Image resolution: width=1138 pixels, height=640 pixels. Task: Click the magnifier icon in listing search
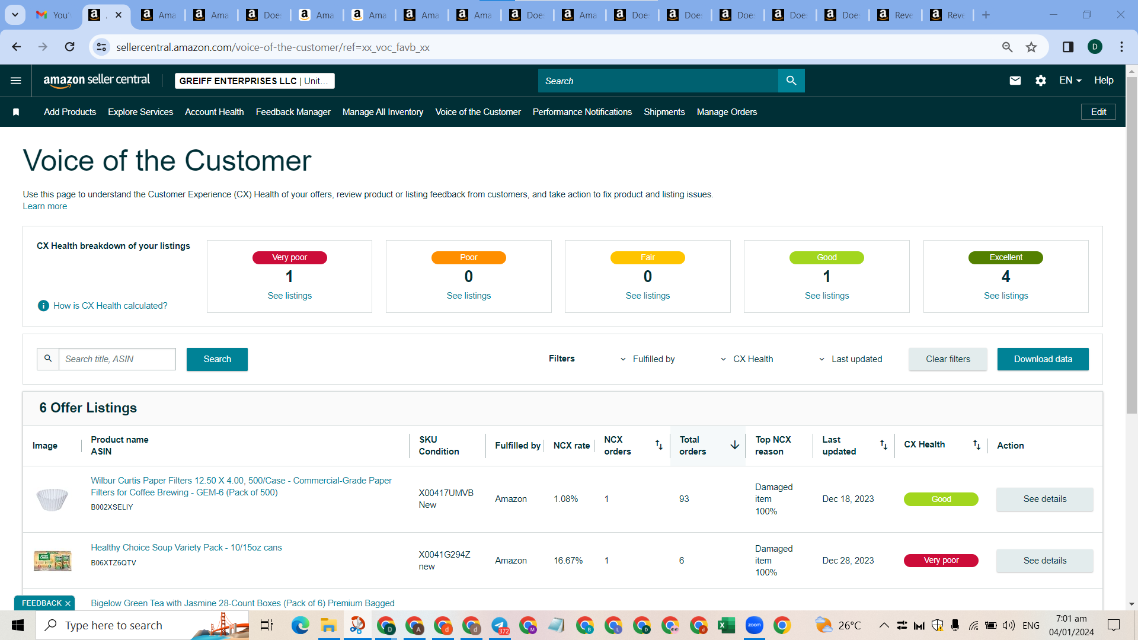coord(48,359)
